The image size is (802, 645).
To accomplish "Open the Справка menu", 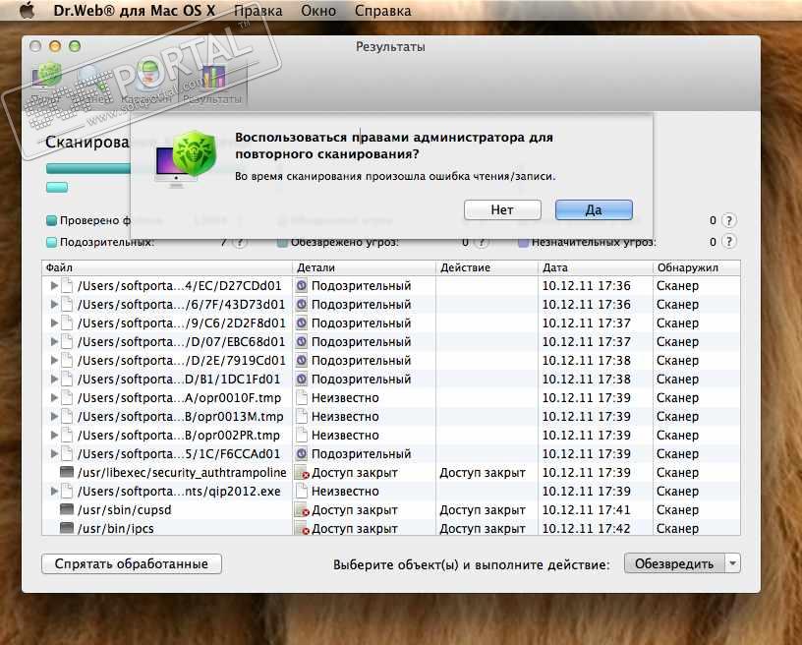I will (382, 10).
